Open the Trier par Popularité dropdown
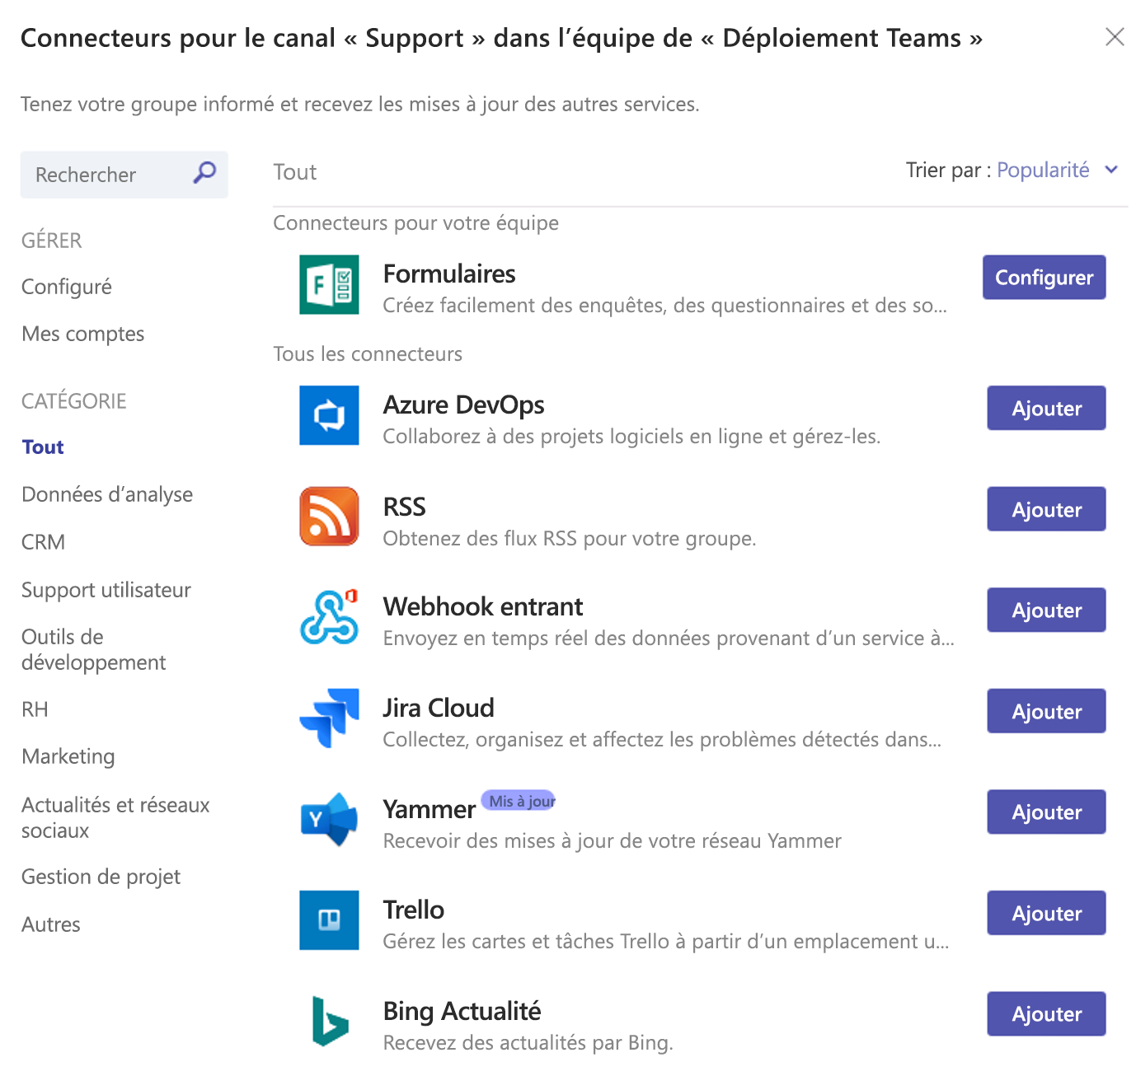The width and height of the screenshot is (1136, 1076). pyautogui.click(x=1058, y=170)
